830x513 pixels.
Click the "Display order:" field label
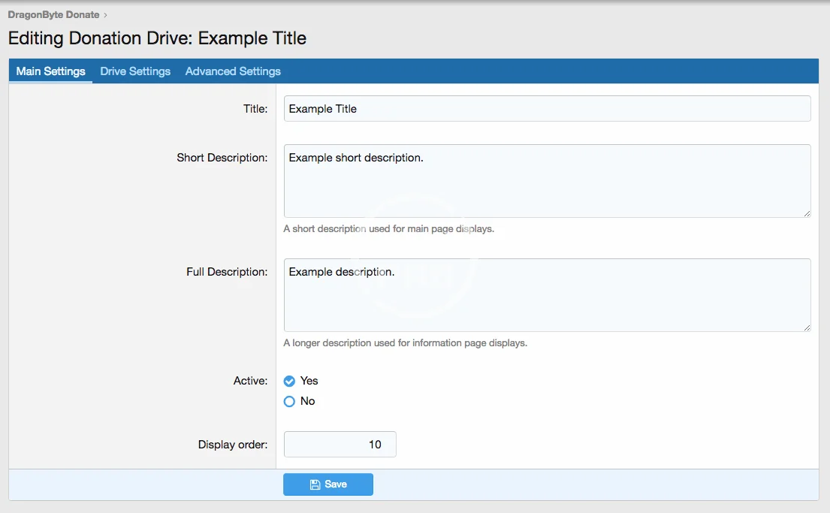(232, 445)
